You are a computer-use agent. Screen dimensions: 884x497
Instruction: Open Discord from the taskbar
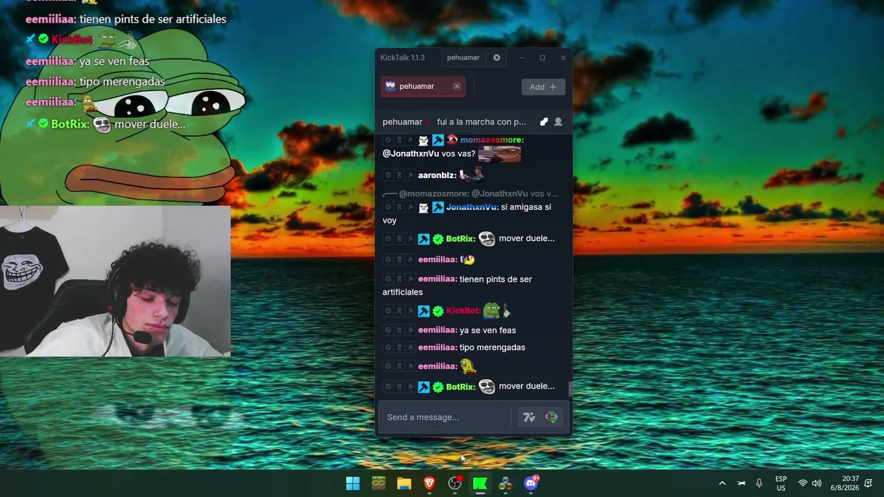531,483
